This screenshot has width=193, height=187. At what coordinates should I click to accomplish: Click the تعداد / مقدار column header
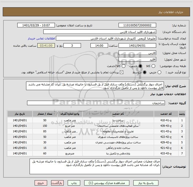pyautogui.click(x=45, y=114)
